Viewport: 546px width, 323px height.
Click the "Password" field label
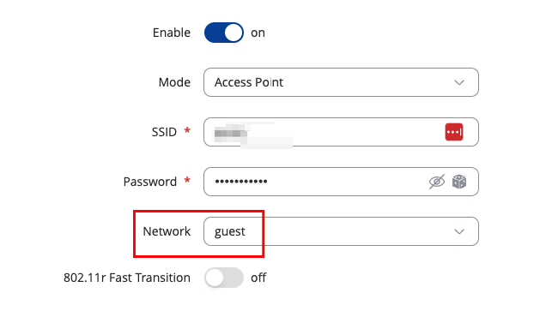point(149,182)
